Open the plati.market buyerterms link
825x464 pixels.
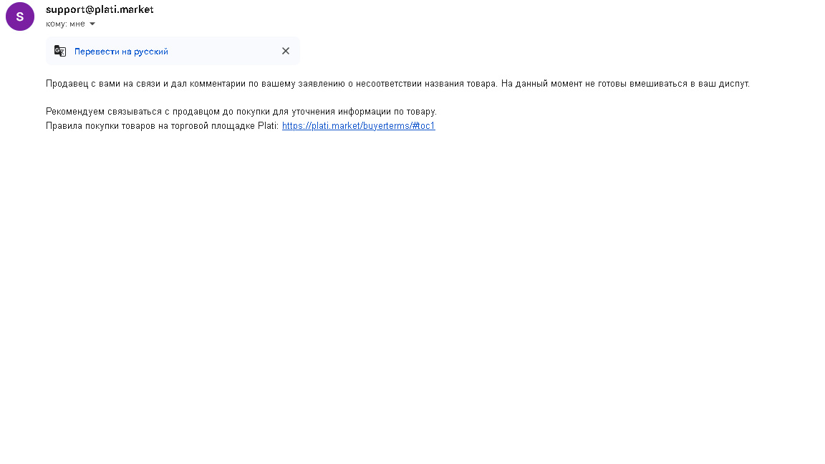tap(358, 126)
